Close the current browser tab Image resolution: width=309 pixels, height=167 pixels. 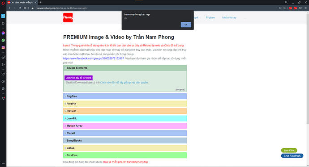tap(36, 3)
